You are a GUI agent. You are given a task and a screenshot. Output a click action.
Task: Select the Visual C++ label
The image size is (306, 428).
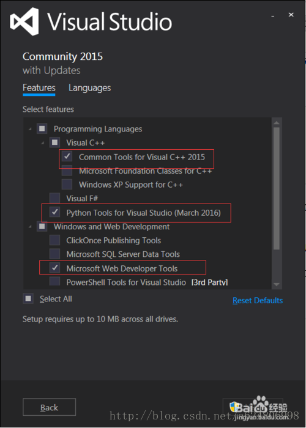[86, 142]
